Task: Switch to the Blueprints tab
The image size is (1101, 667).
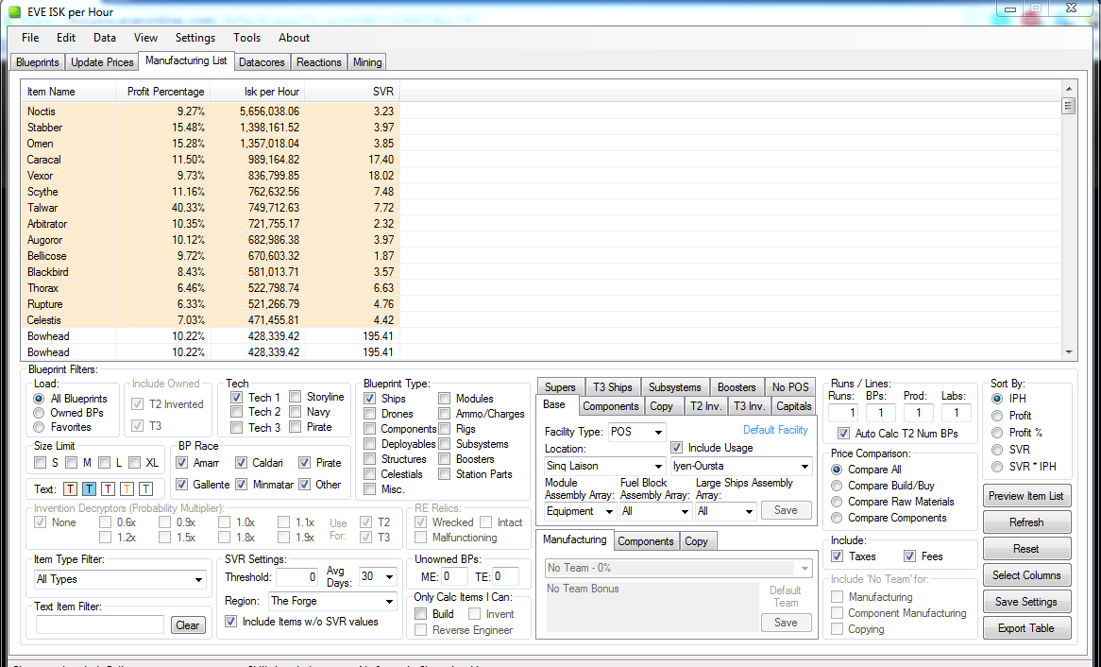Action: click(x=38, y=61)
